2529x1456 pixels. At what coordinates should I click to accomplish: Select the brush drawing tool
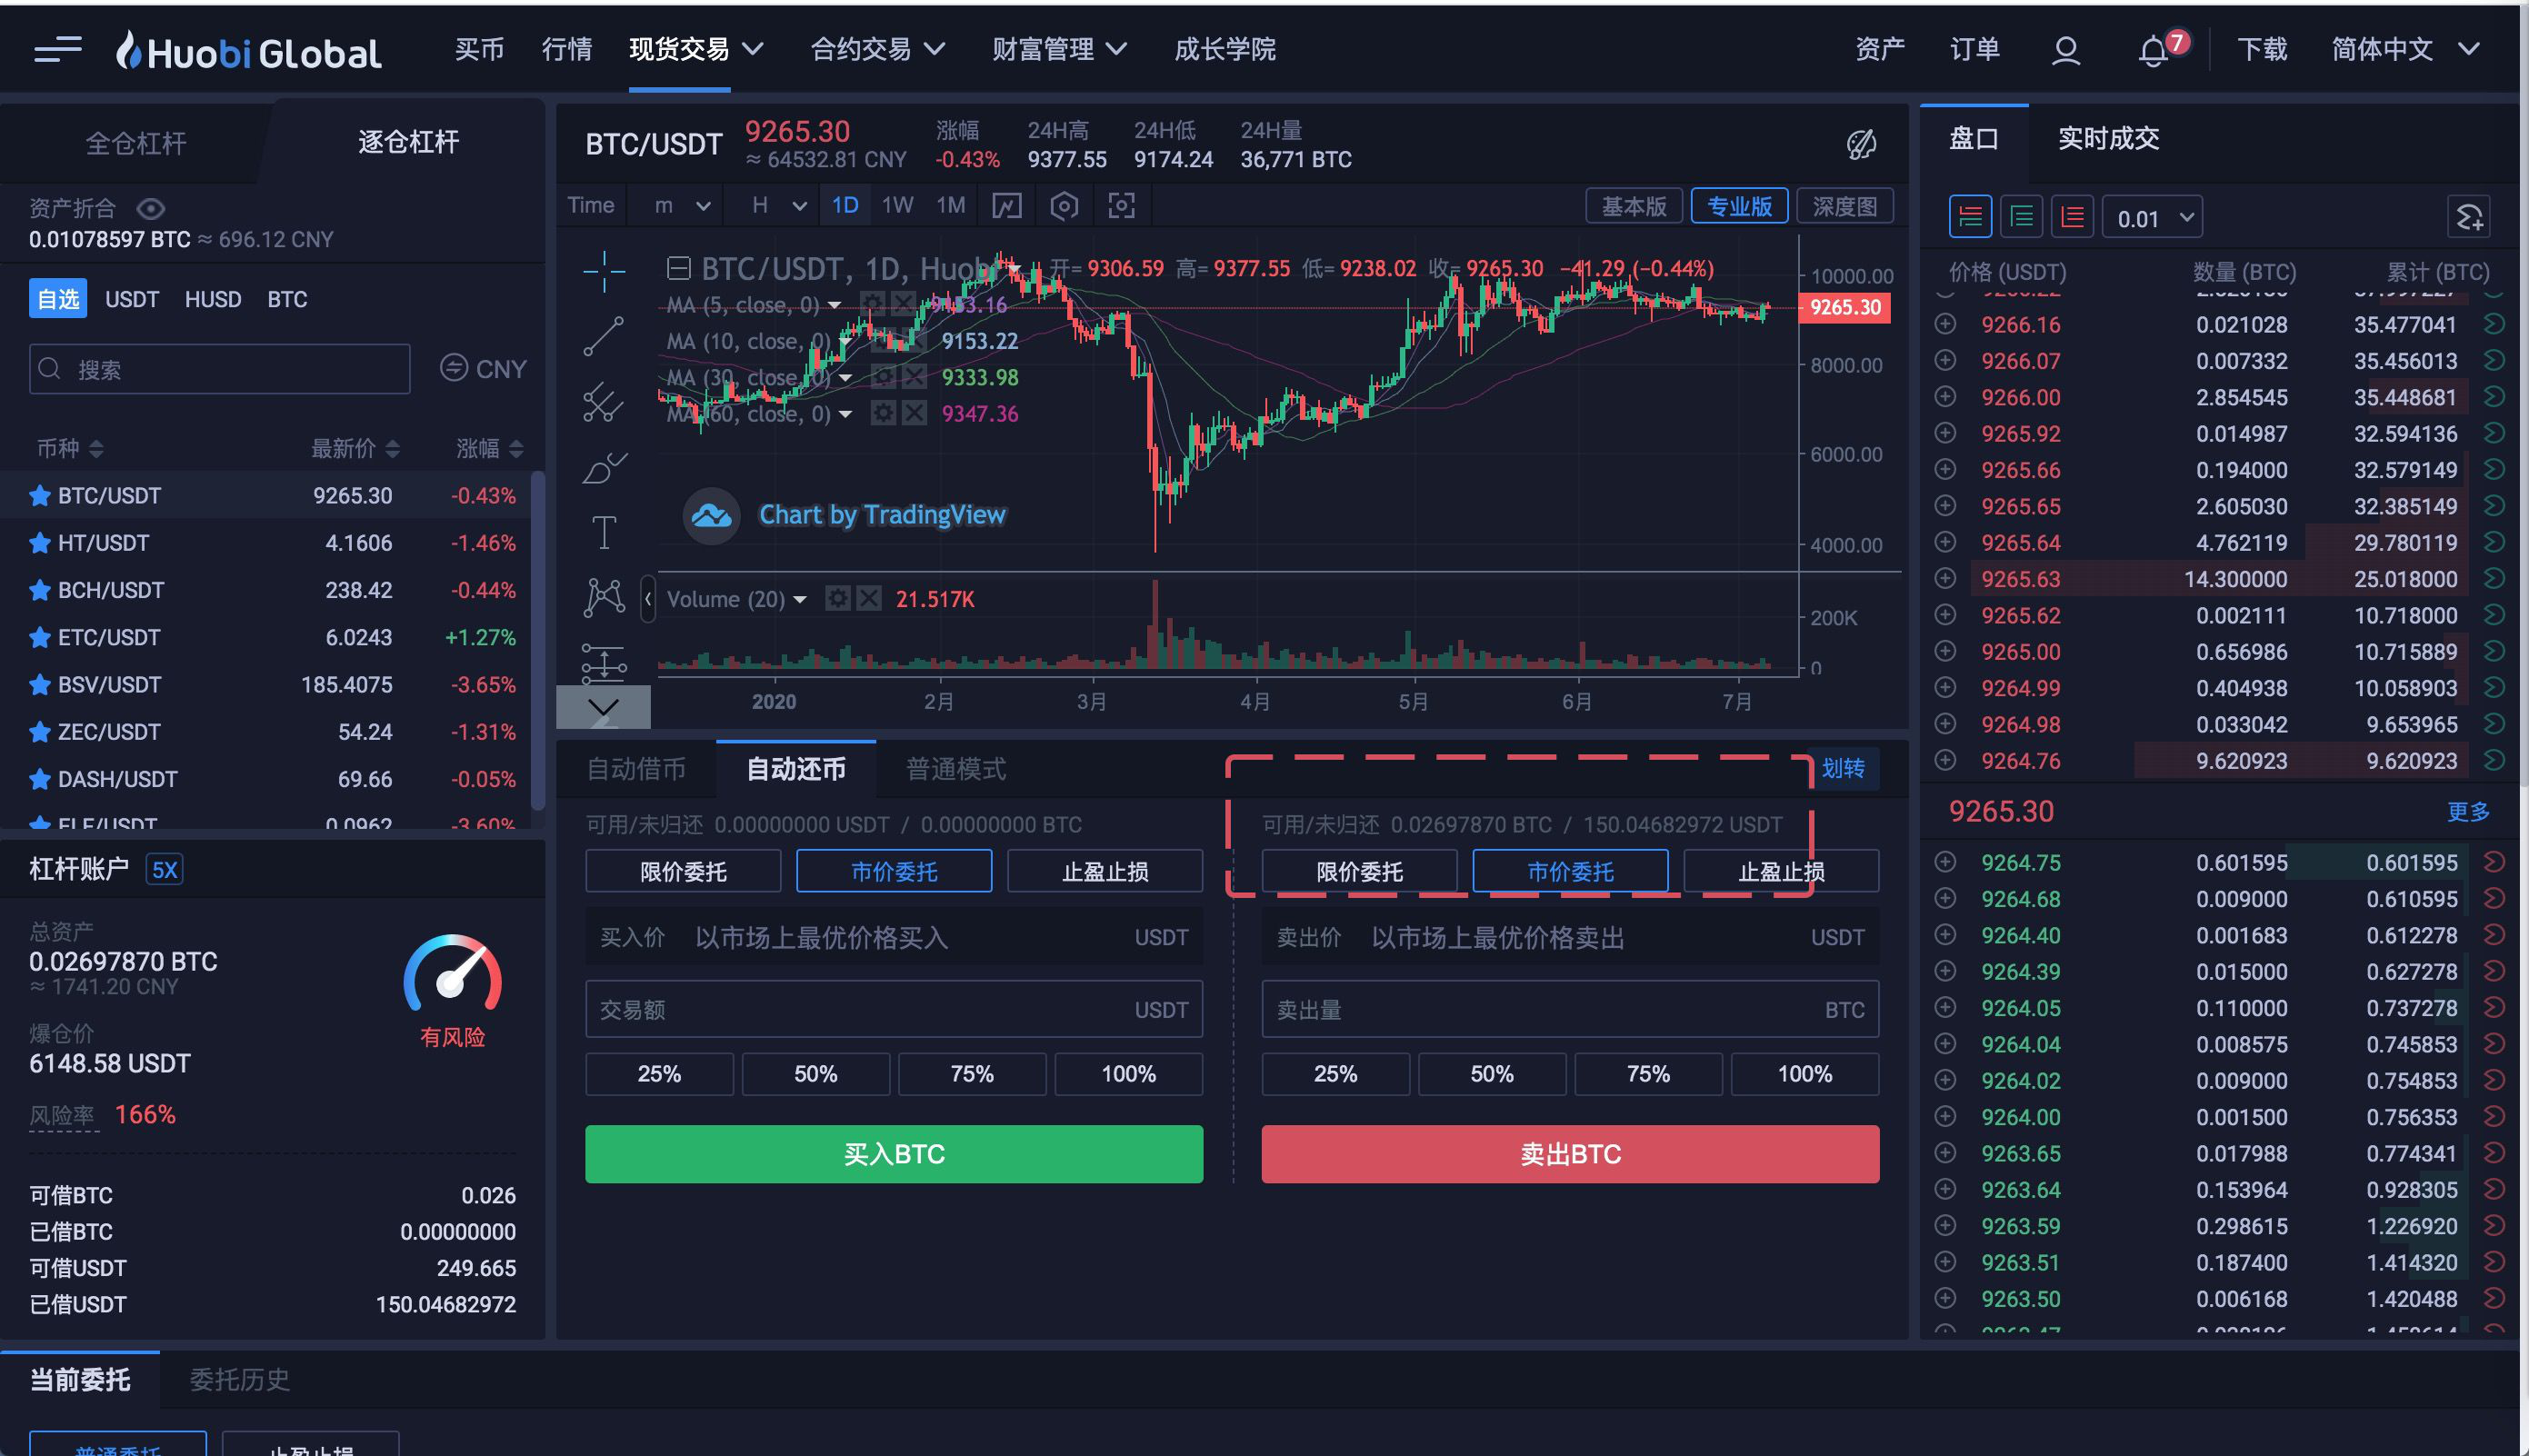tap(604, 467)
